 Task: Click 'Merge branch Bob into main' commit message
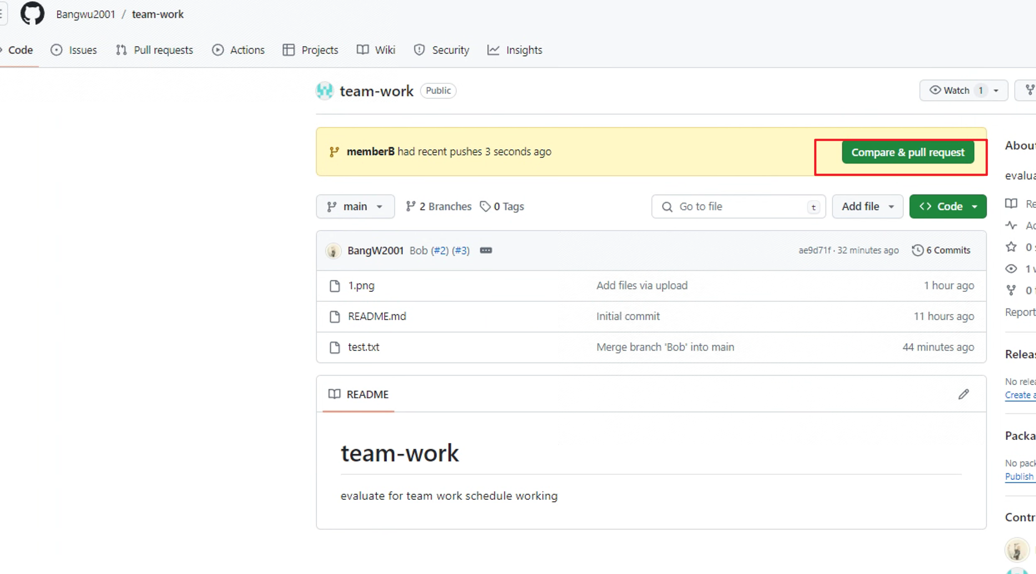click(665, 347)
